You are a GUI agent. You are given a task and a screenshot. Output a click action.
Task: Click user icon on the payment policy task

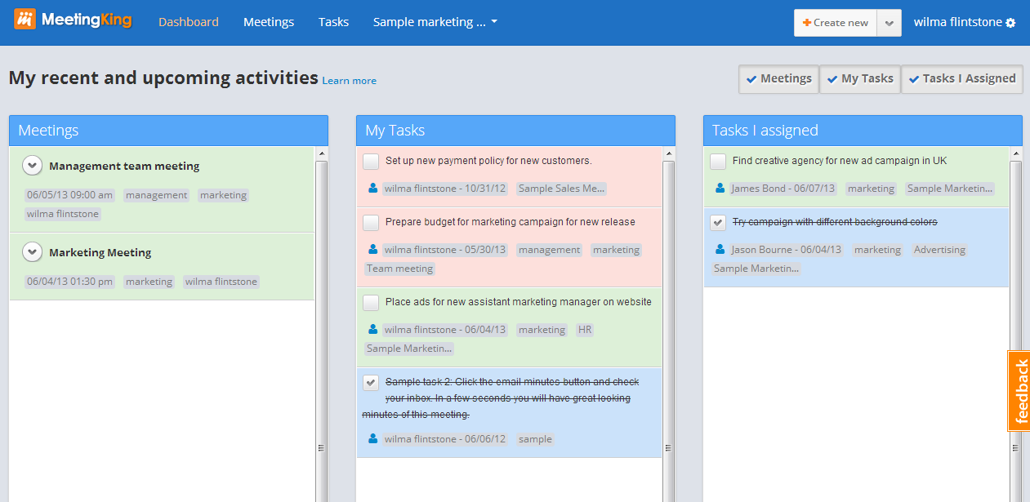point(372,188)
